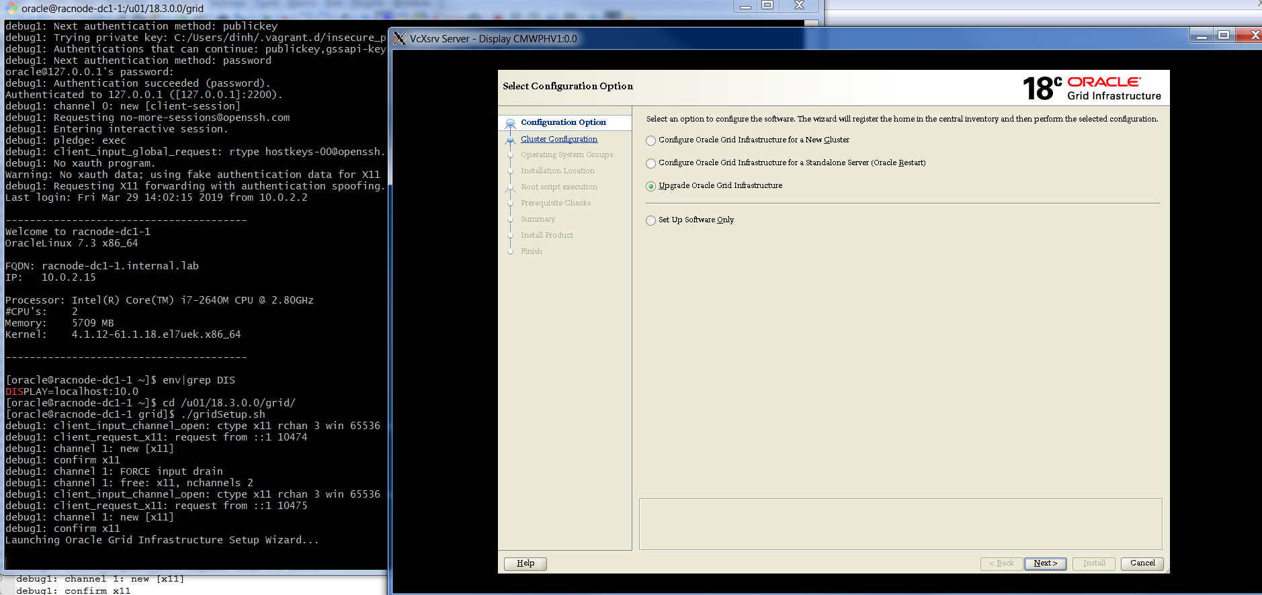Image resolution: width=1262 pixels, height=595 pixels.
Task: Select Upgrade Oracle Grid Infrastructure radio button
Action: 650,186
